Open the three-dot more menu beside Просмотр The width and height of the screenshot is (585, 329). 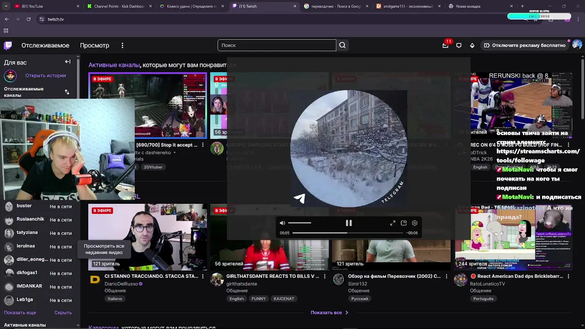[x=122, y=45]
